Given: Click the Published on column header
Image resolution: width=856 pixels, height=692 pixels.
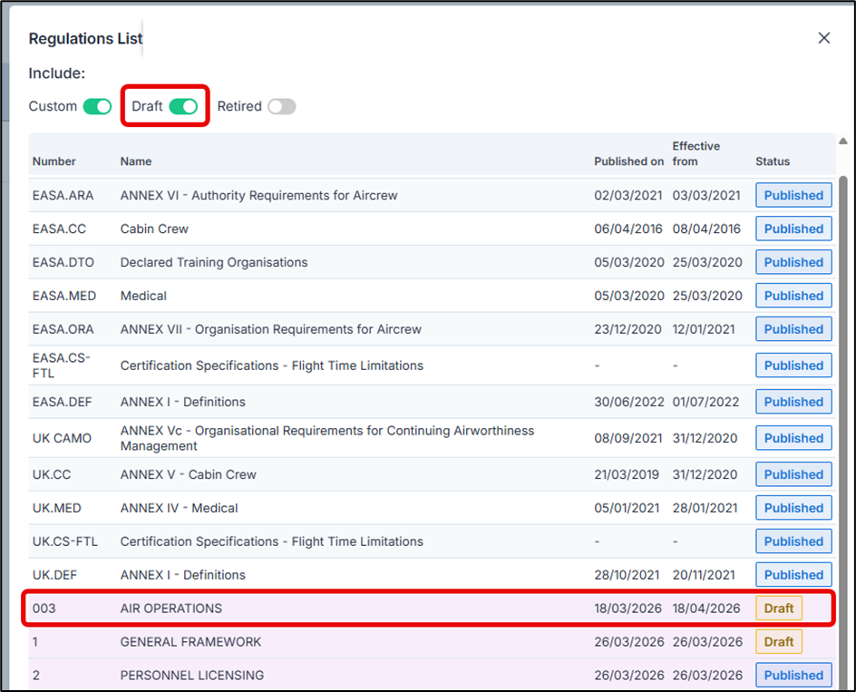Looking at the screenshot, I should (x=628, y=161).
